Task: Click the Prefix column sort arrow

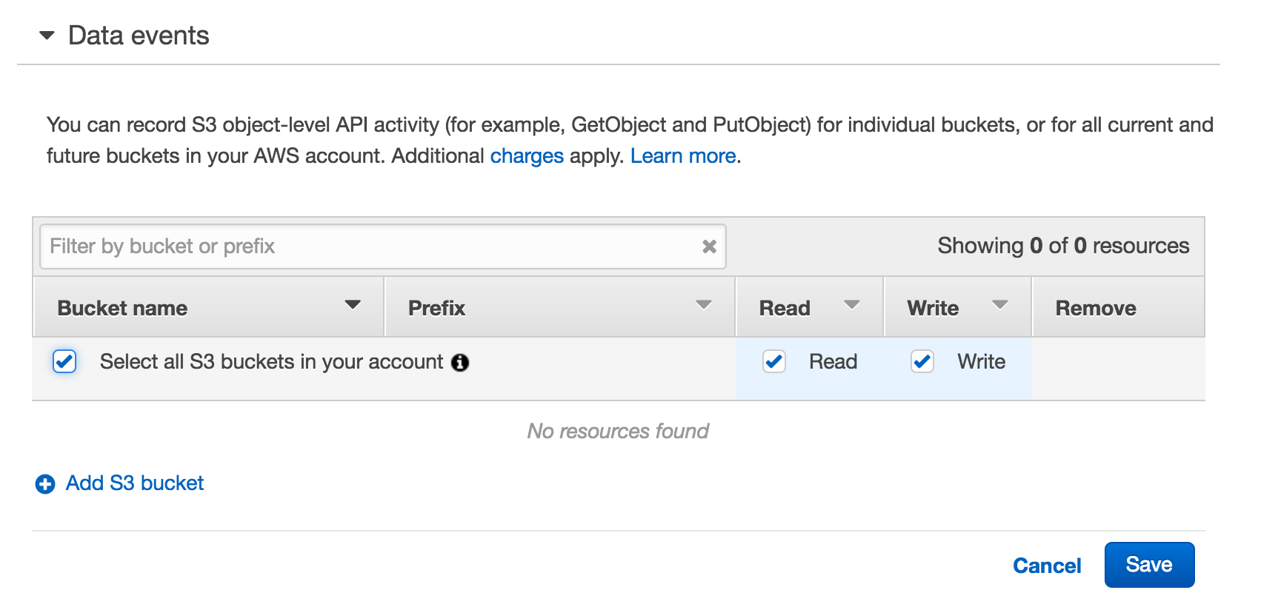Action: [x=703, y=305]
